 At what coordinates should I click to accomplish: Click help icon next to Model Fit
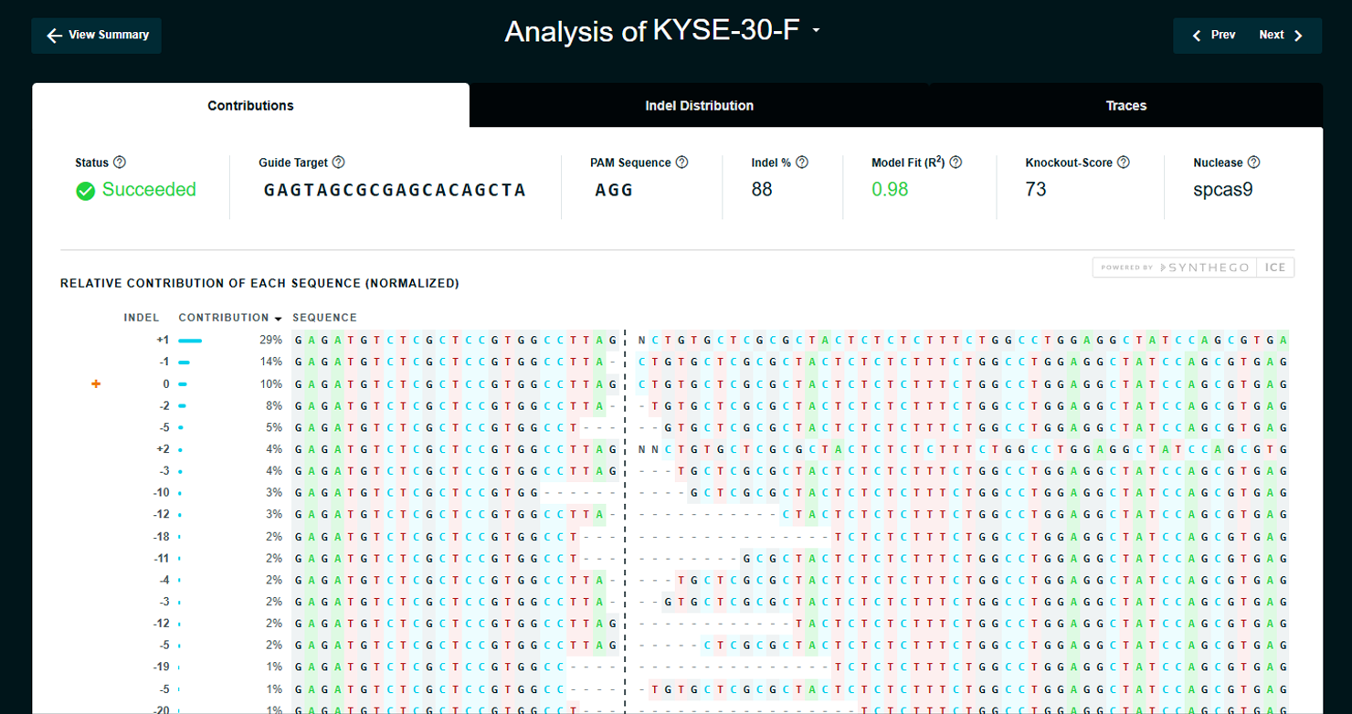pyautogui.click(x=956, y=163)
